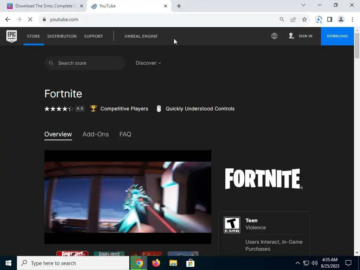Click the Chrome taskbar icon
This screenshot has width=360, height=270.
(139, 263)
